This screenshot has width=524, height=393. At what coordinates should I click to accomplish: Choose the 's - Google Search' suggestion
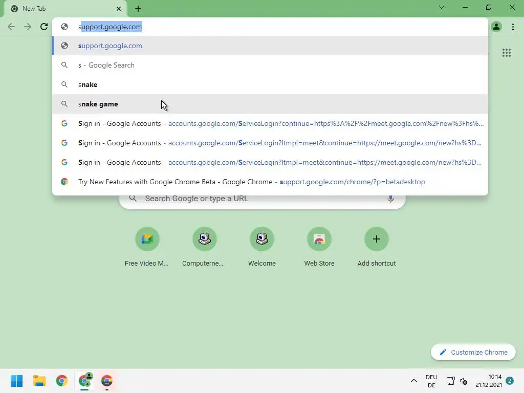coord(270,65)
